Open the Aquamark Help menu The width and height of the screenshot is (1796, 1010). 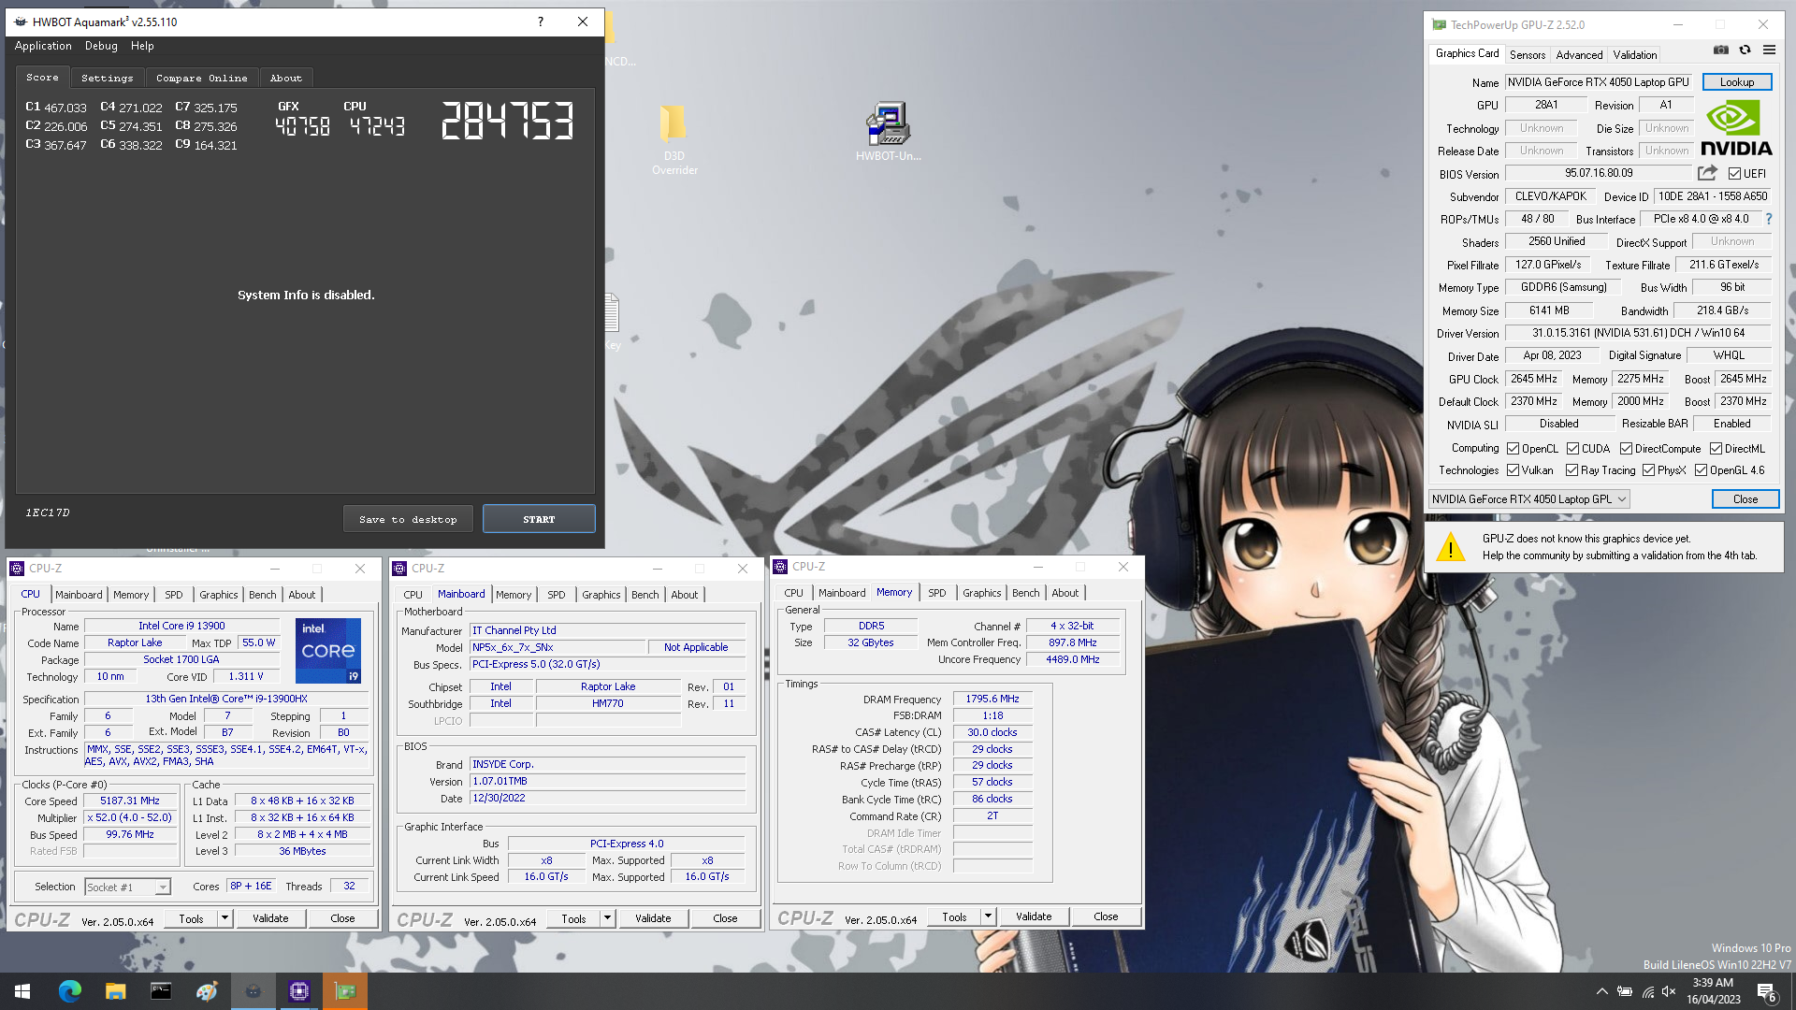[142, 46]
